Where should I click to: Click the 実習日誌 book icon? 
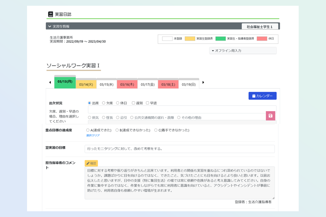click(x=51, y=14)
